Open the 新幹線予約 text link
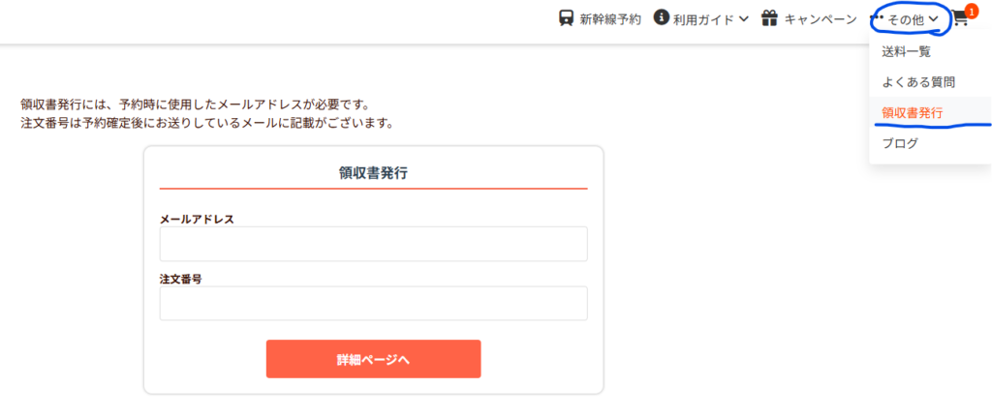This screenshot has width=992, height=418. pyautogui.click(x=610, y=19)
